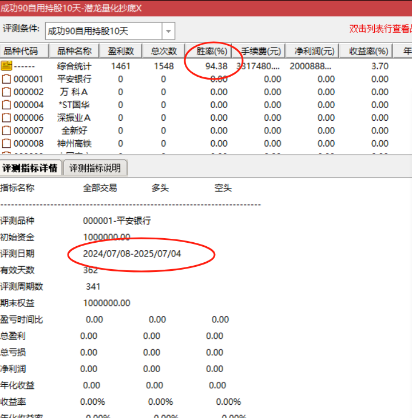Click the 期末权益 1000000.00 value

(106, 303)
